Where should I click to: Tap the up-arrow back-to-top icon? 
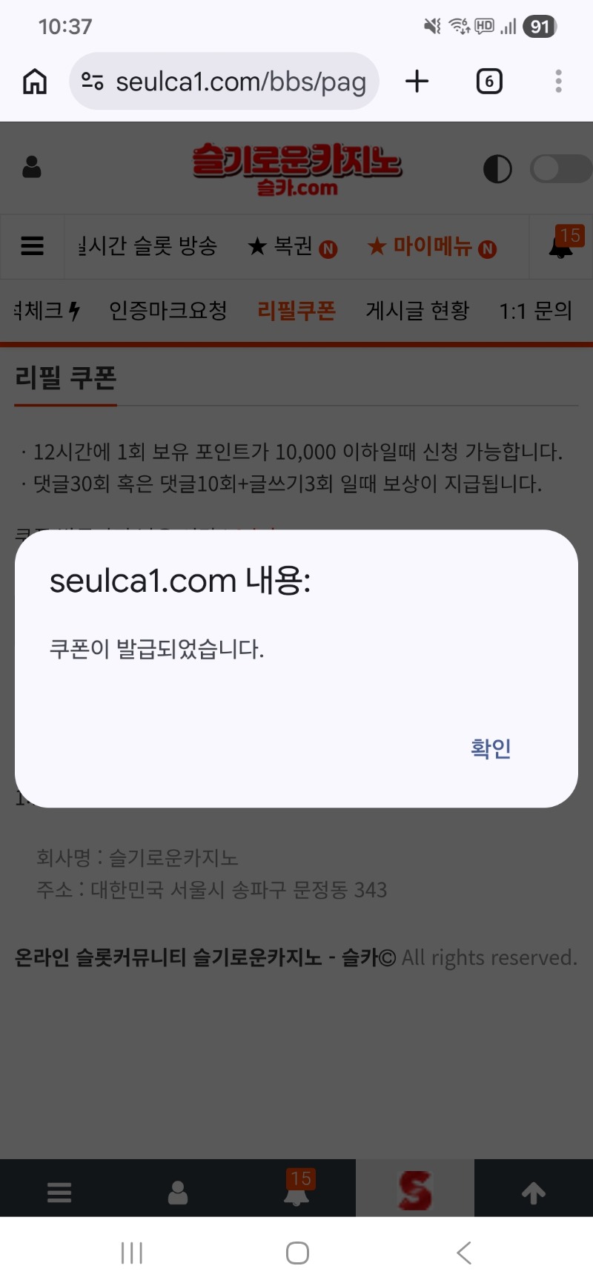click(534, 1193)
